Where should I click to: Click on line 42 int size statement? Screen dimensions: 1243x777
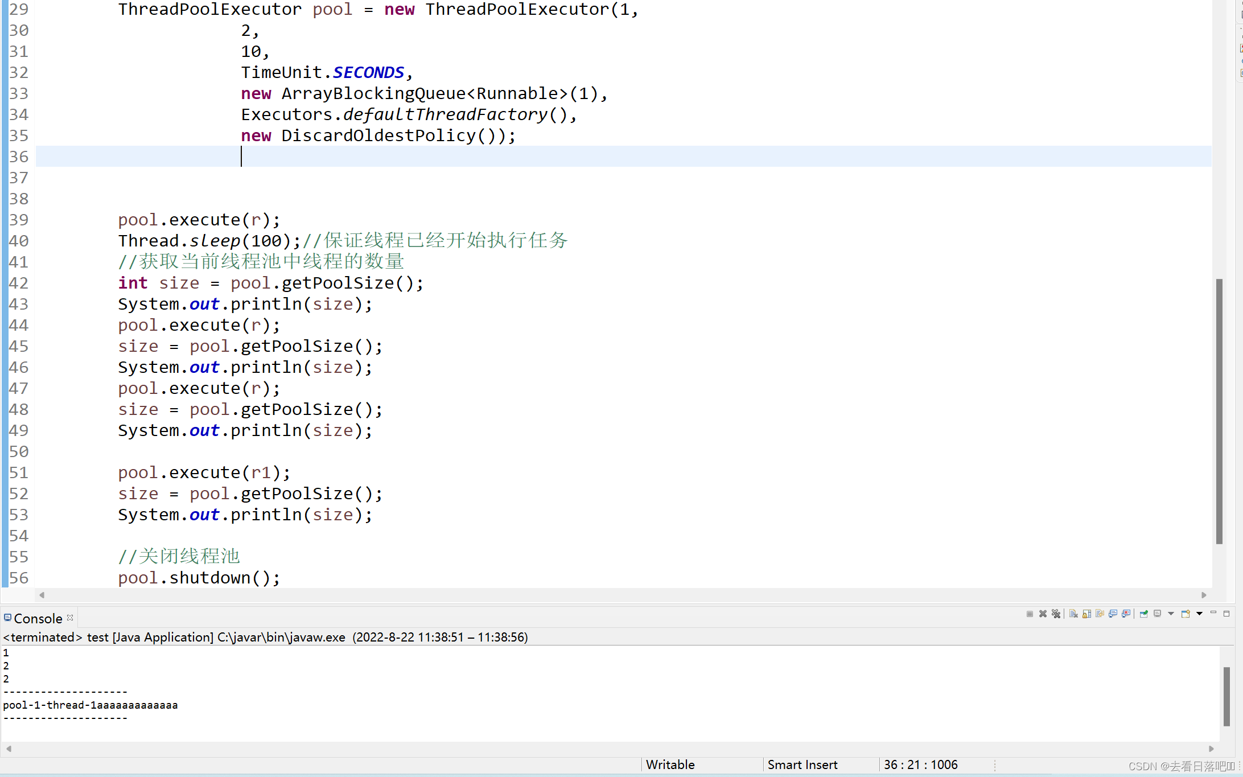[270, 283]
